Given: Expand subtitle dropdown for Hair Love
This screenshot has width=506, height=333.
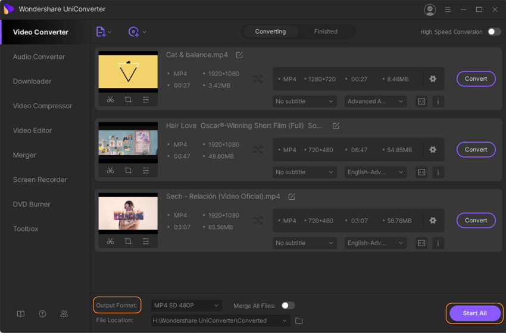Looking at the screenshot, I should 305,172.
